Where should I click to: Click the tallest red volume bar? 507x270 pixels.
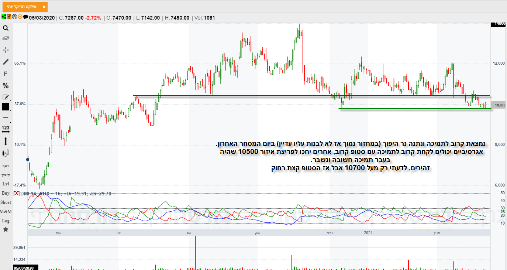point(196,253)
